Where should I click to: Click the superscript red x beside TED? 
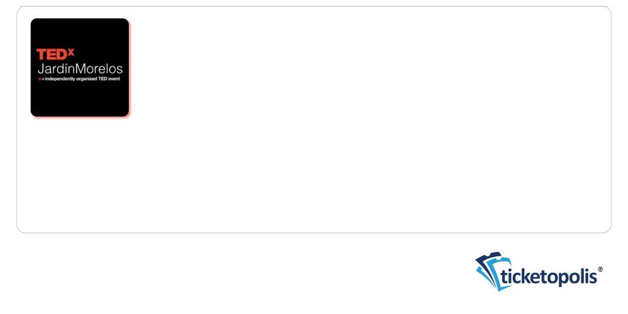[x=71, y=52]
